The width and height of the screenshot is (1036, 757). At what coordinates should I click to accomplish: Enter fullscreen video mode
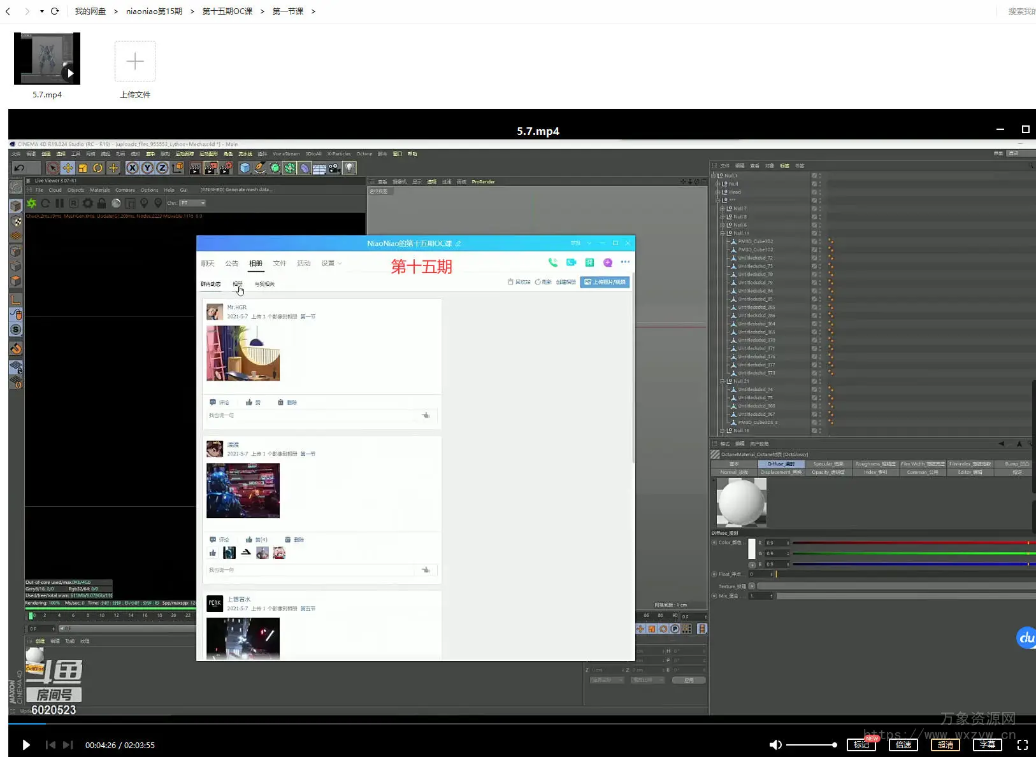pos(1022,745)
